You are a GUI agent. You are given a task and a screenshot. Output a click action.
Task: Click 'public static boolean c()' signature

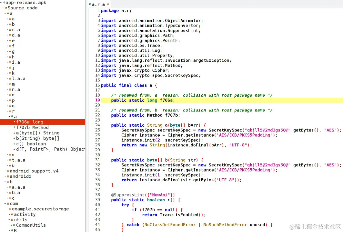143,200
